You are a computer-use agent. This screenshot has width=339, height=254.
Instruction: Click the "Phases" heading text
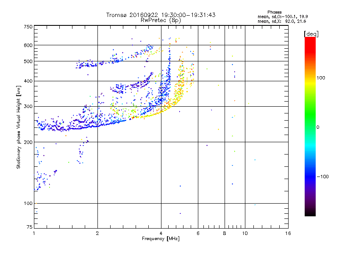pos(274,12)
